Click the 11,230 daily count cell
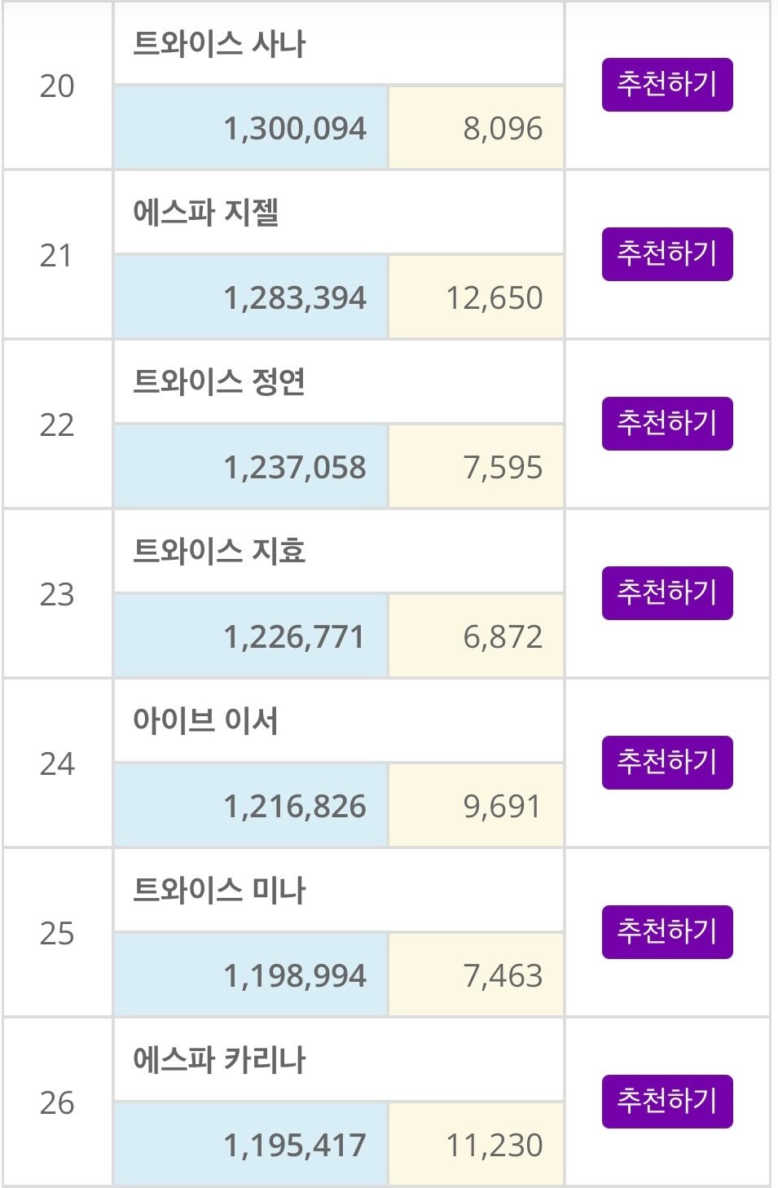The image size is (778, 1188). (x=494, y=1146)
